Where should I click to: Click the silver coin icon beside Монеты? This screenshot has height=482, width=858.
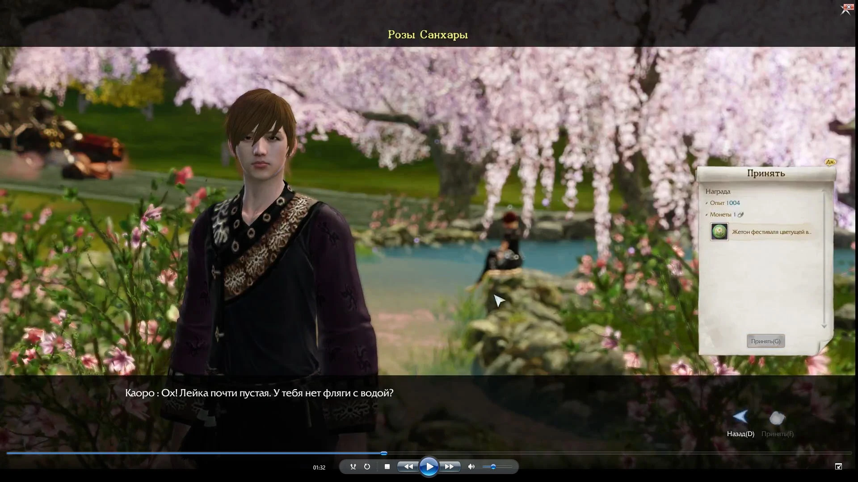click(740, 215)
